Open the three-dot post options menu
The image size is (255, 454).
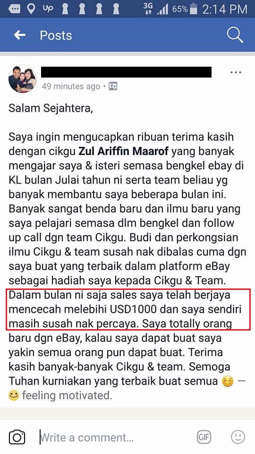coord(236,72)
